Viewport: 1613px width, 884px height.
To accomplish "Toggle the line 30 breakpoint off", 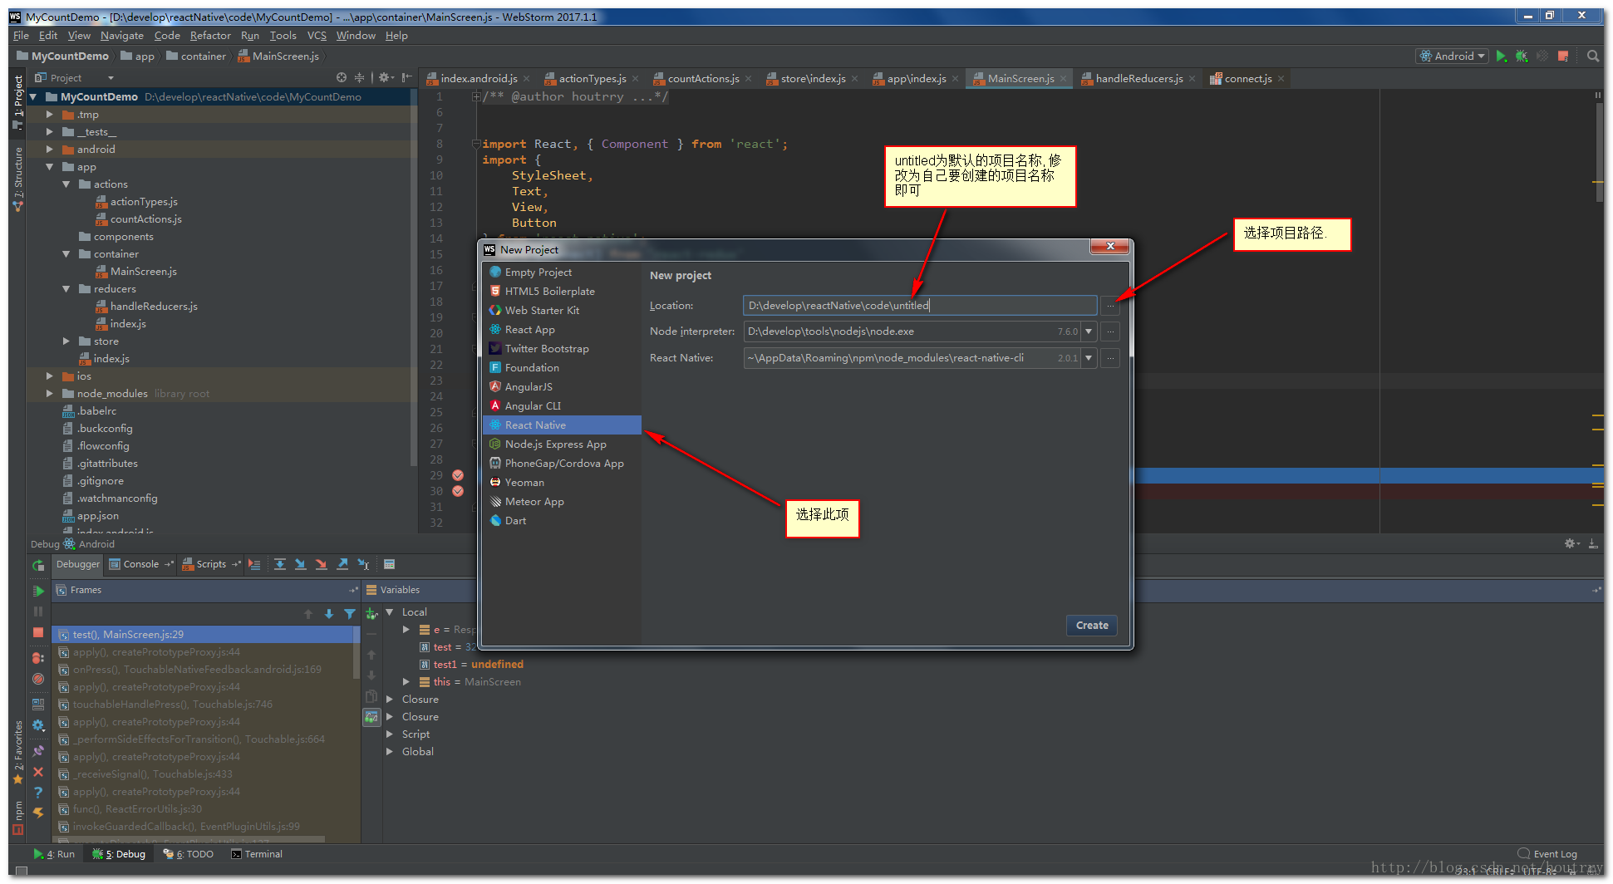I will tap(458, 491).
